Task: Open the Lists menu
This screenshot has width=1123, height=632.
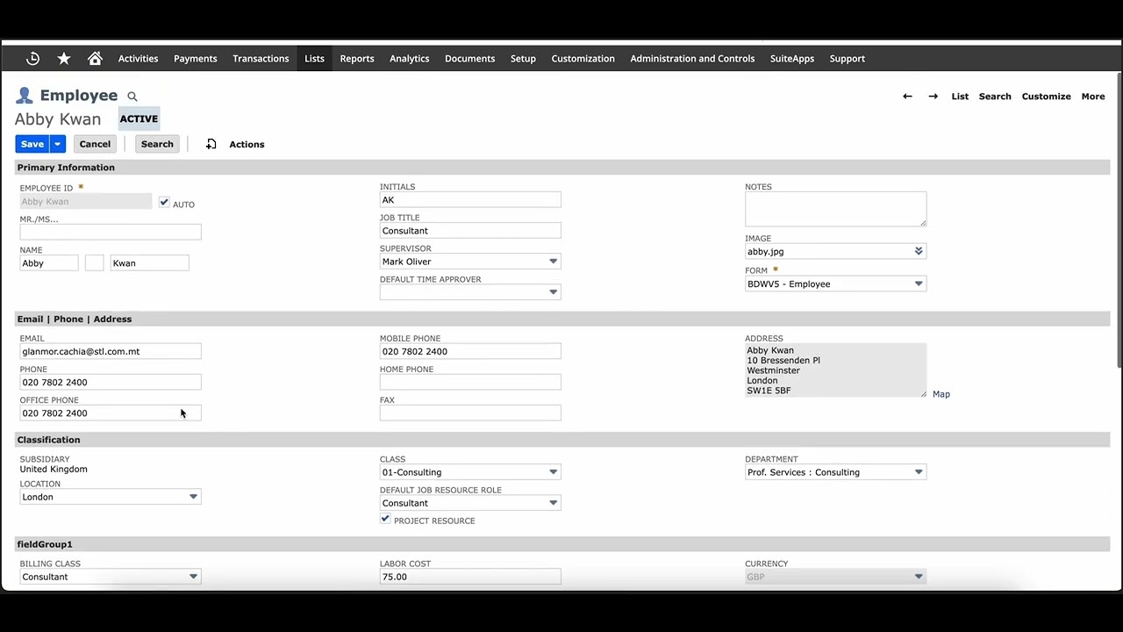Action: [314, 59]
